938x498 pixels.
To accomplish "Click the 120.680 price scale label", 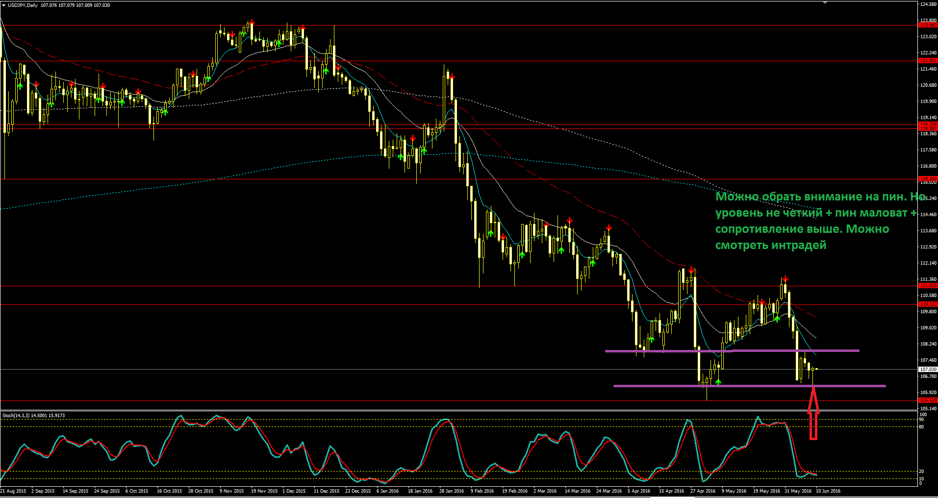I will tap(928, 85).
